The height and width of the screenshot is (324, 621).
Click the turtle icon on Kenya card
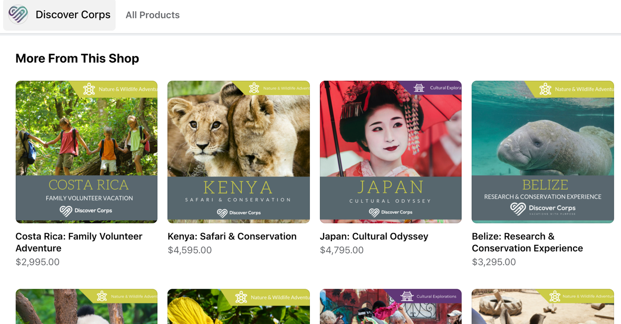coord(254,88)
